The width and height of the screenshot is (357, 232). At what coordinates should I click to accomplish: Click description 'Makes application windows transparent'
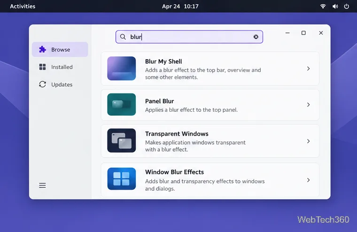click(195, 142)
